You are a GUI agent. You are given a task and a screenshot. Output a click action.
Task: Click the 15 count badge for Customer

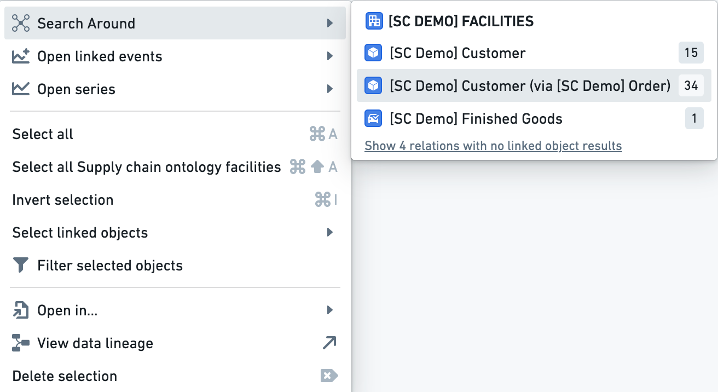(691, 53)
